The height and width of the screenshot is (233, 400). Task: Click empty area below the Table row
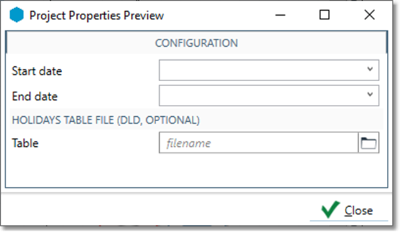(196, 171)
